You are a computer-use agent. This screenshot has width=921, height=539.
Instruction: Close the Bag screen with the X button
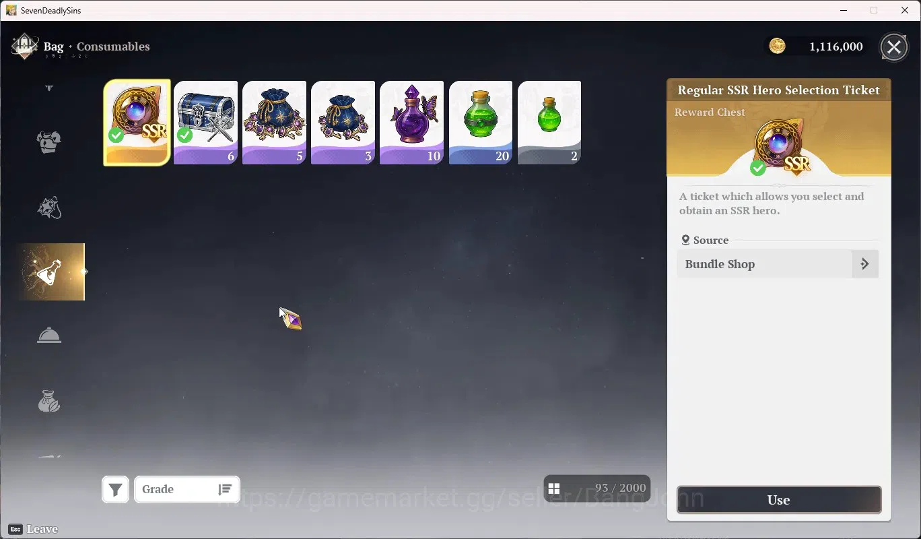tap(894, 47)
